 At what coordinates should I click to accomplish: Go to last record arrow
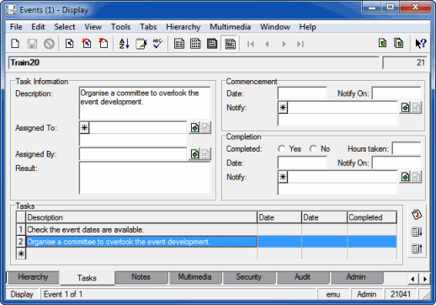300,44
